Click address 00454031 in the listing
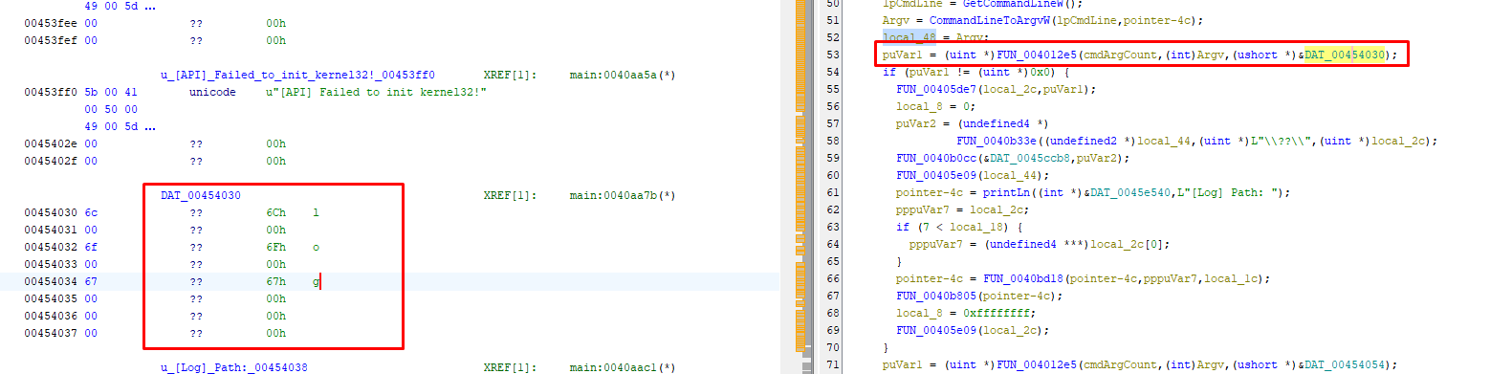The height and width of the screenshot is (374, 1512). pyautogui.click(x=51, y=230)
